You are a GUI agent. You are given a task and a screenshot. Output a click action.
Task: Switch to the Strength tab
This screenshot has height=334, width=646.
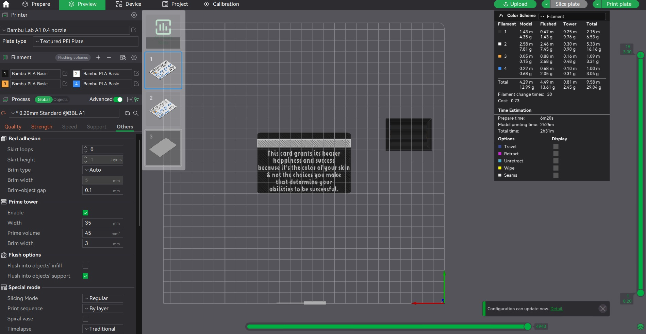[x=42, y=127]
